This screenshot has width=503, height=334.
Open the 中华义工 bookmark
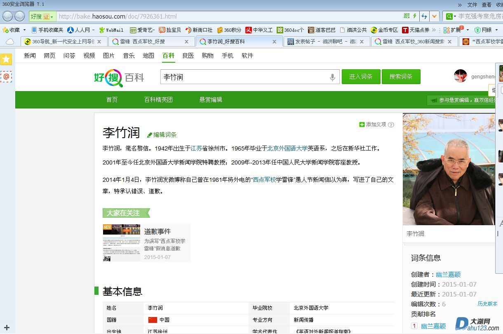click(259, 30)
